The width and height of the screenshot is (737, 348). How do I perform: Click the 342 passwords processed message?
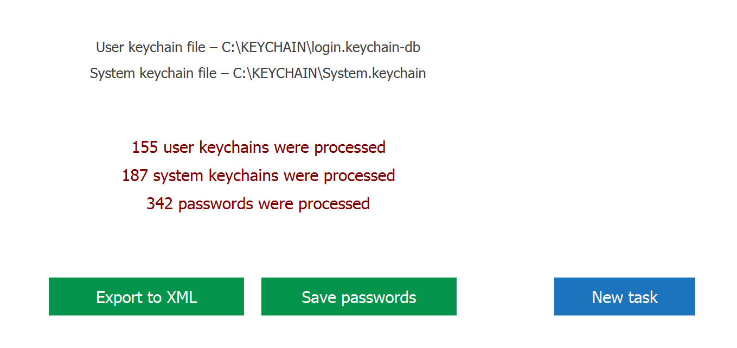click(259, 203)
